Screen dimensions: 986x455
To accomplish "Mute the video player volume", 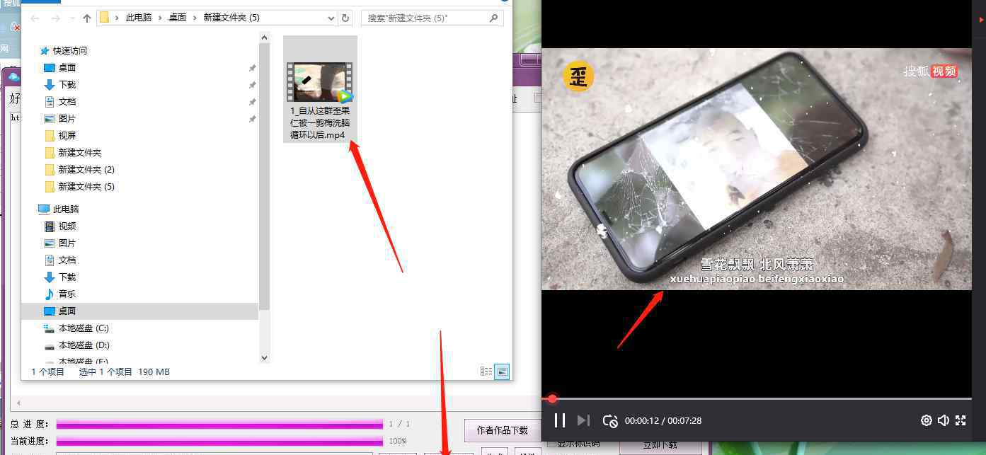I will pyautogui.click(x=944, y=420).
